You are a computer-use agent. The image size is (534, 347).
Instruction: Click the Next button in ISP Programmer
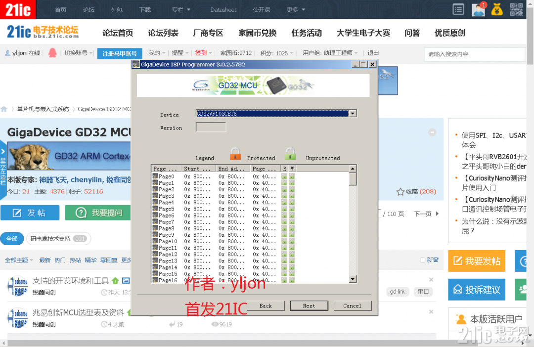pos(309,306)
